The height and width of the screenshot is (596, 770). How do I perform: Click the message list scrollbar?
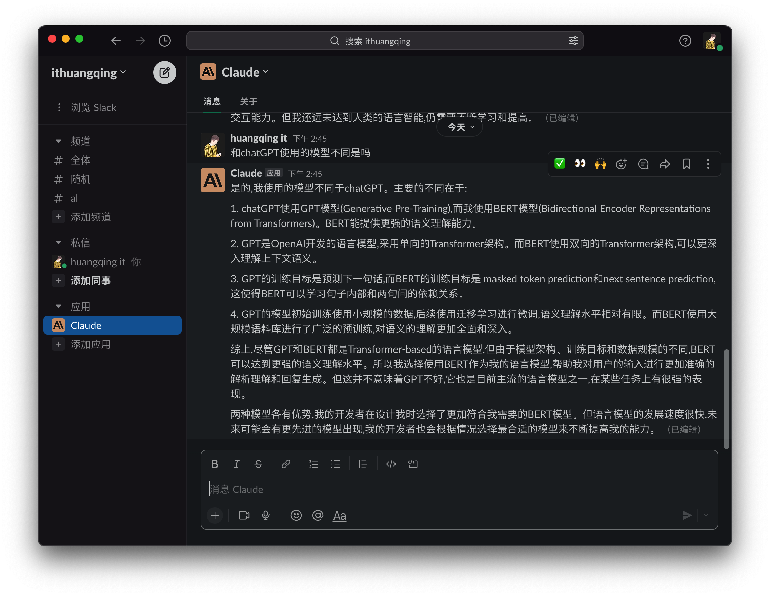726,399
